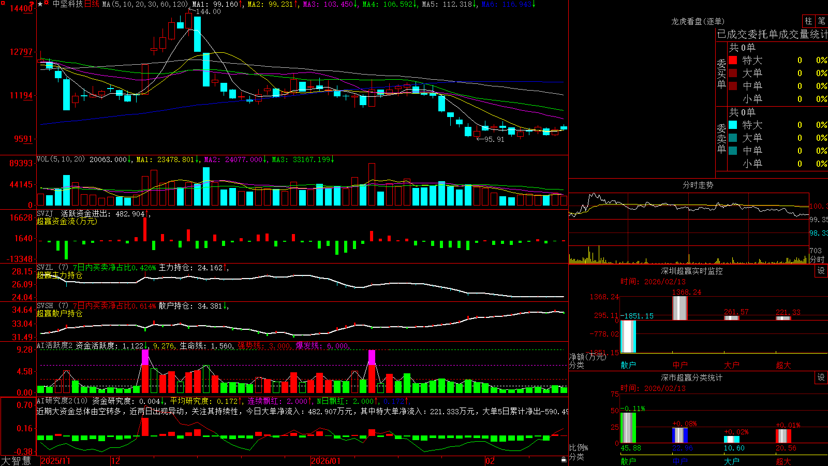Click the 深圳超赢实时监控 title
The height and width of the screenshot is (466, 828).
(692, 271)
